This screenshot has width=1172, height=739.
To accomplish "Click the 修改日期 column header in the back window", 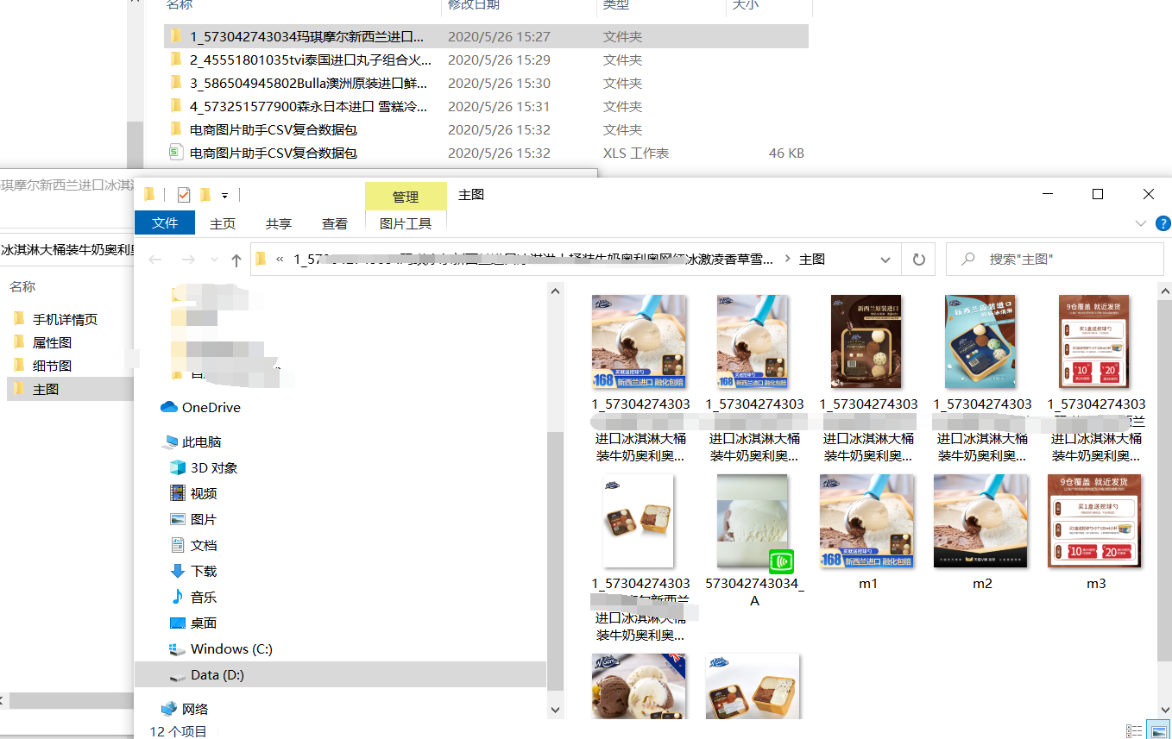I will [474, 5].
